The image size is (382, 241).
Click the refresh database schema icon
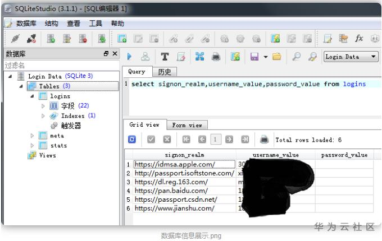102,38
